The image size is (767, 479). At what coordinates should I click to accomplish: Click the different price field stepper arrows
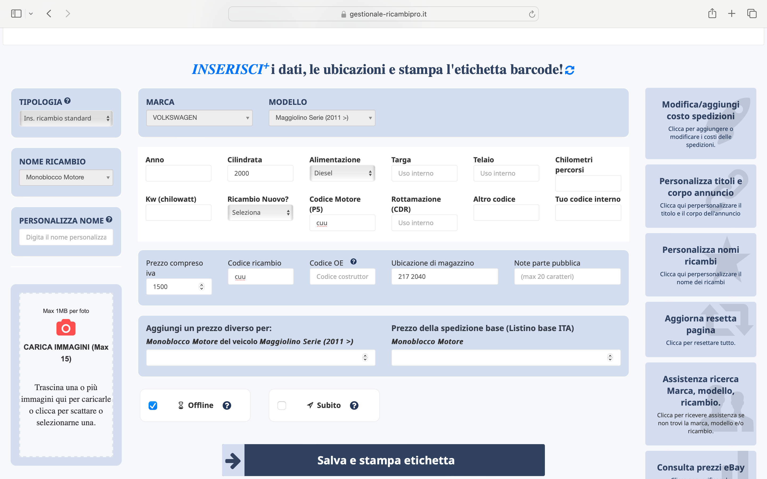click(x=365, y=358)
